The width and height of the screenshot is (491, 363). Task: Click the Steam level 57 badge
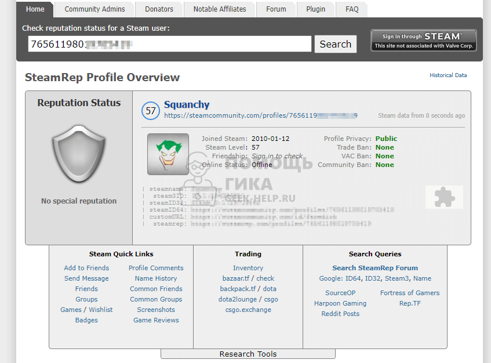click(x=151, y=110)
